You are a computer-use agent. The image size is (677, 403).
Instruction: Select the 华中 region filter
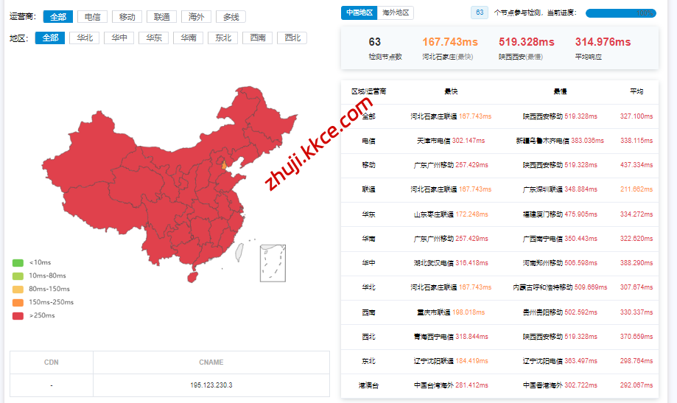119,38
